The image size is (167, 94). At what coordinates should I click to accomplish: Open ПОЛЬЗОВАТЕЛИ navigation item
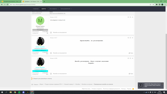65,9
